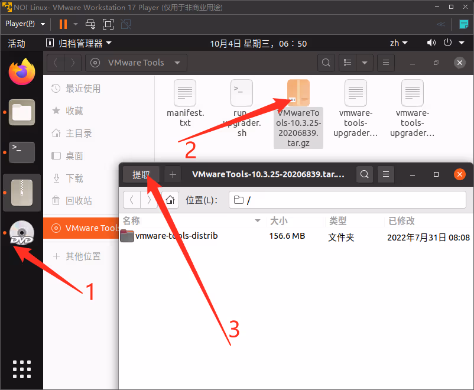Open the 活动 activities overview
This screenshot has height=390, width=474.
[x=17, y=44]
